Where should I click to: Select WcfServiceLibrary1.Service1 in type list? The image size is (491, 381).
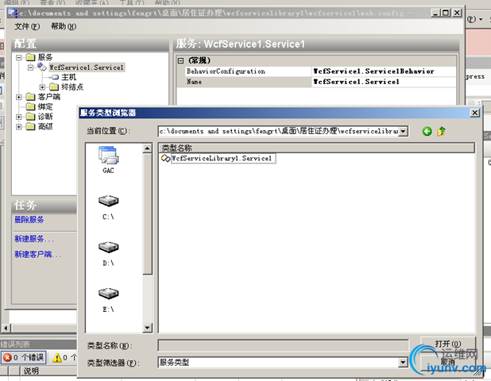223,158
